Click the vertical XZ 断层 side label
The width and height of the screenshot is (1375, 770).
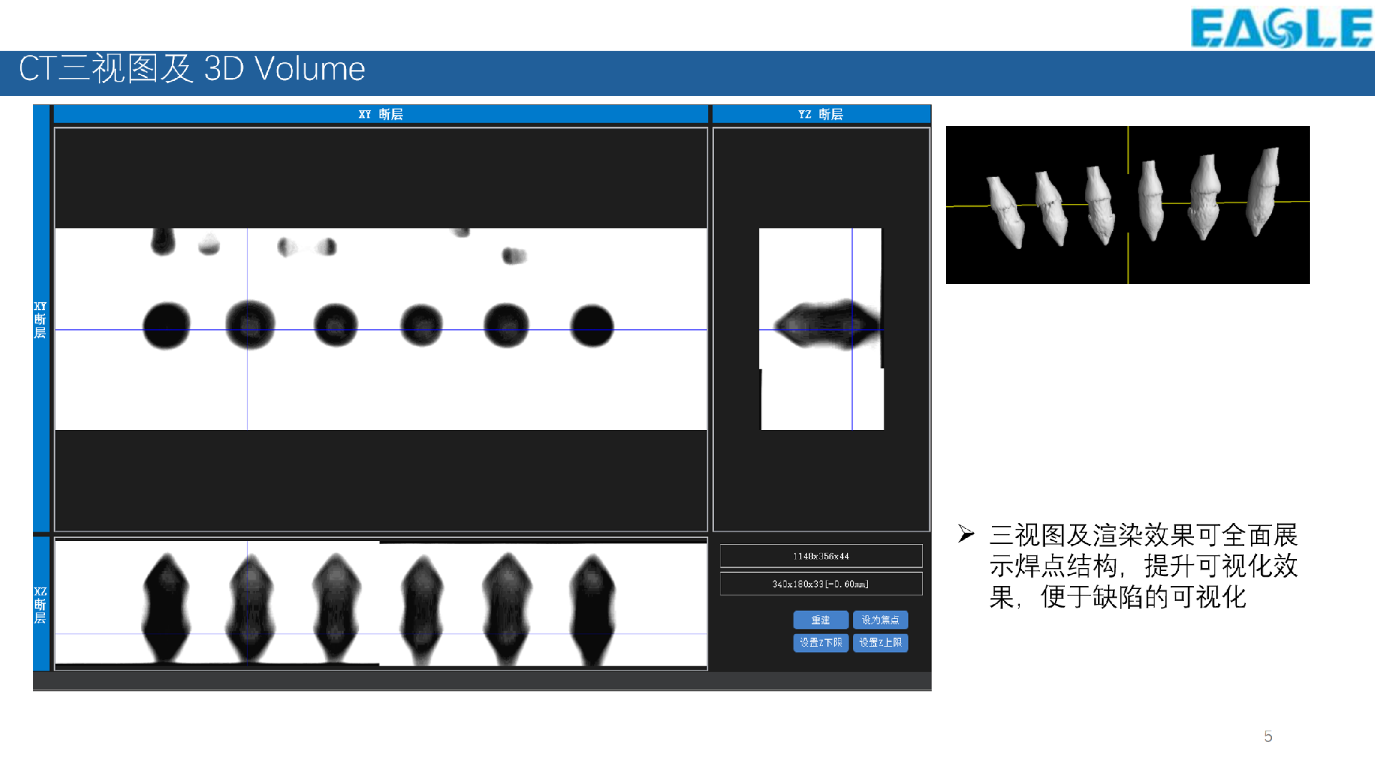41,605
